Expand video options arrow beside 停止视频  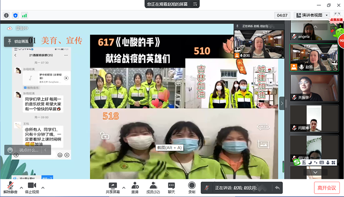click(x=43, y=188)
